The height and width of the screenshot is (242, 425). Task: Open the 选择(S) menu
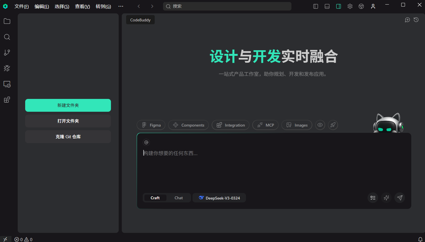(x=62, y=6)
